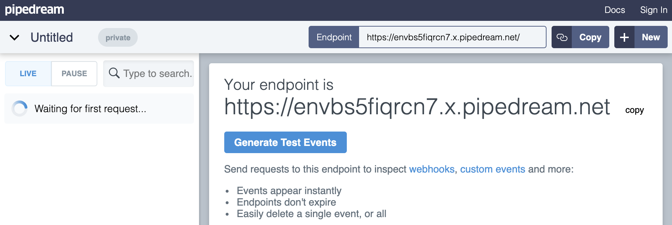Focus the endpoint URL field

click(x=452, y=37)
